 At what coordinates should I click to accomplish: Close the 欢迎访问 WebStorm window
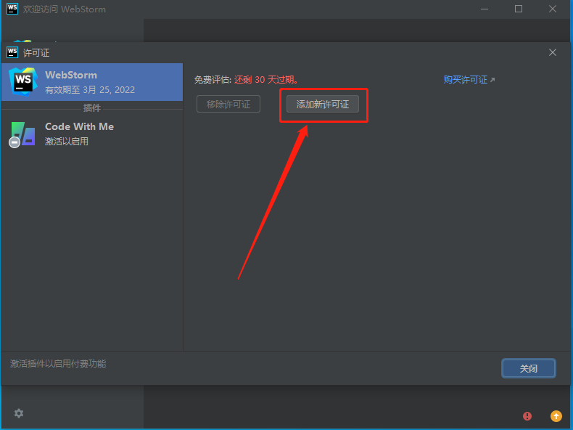point(553,9)
